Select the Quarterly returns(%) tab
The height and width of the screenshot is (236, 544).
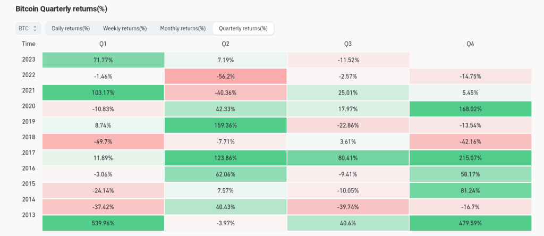coord(243,28)
